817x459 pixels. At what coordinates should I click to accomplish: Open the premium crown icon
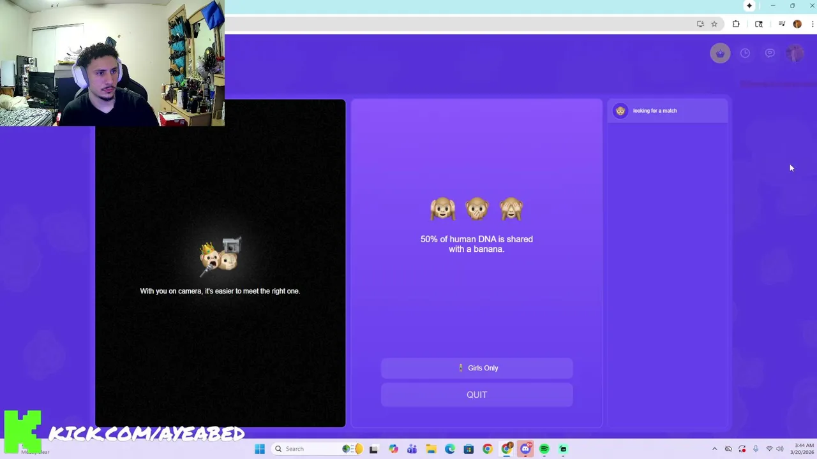point(720,54)
